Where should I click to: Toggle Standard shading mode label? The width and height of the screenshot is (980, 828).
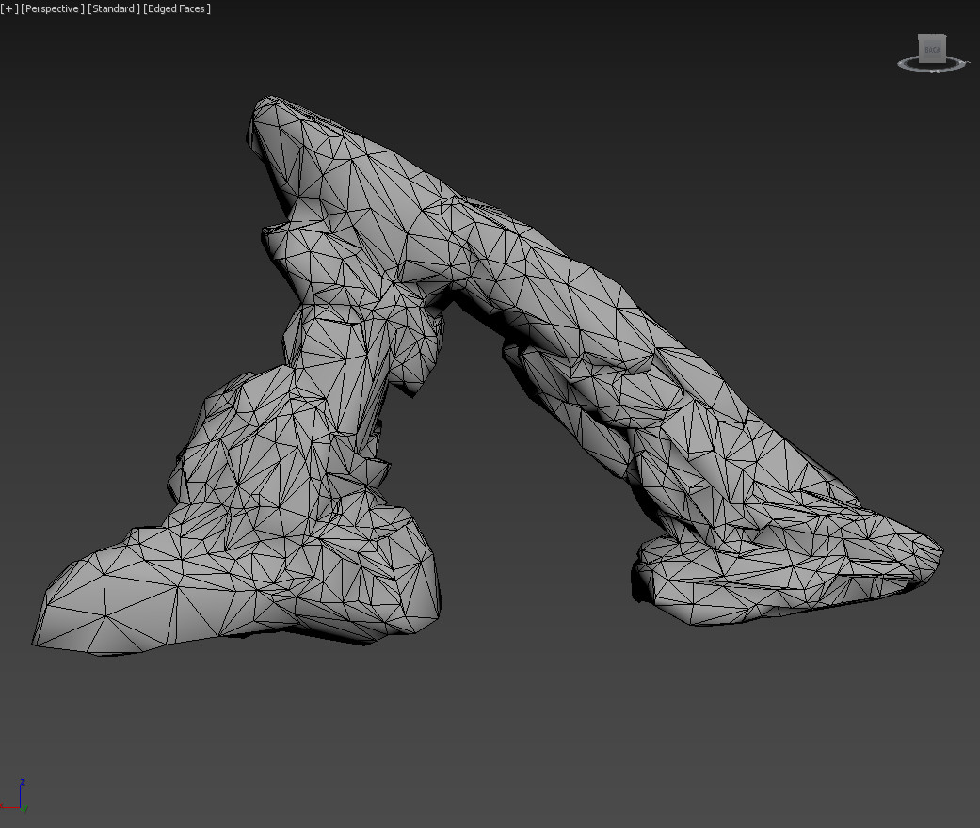113,8
